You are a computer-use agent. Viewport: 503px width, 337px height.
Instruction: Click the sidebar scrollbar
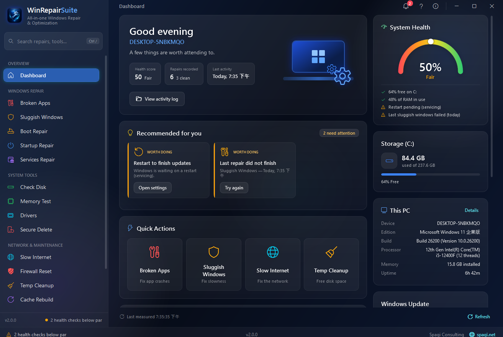106,162
